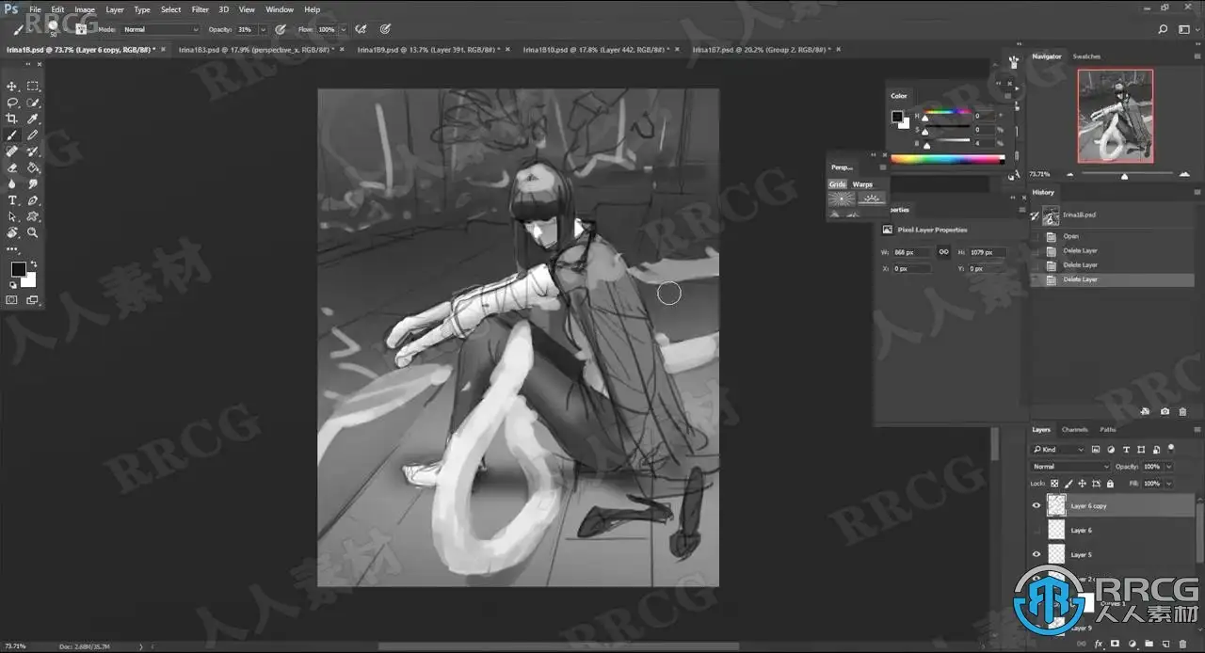Select the Blur tool
This screenshot has width=1205, height=653.
click(x=12, y=183)
